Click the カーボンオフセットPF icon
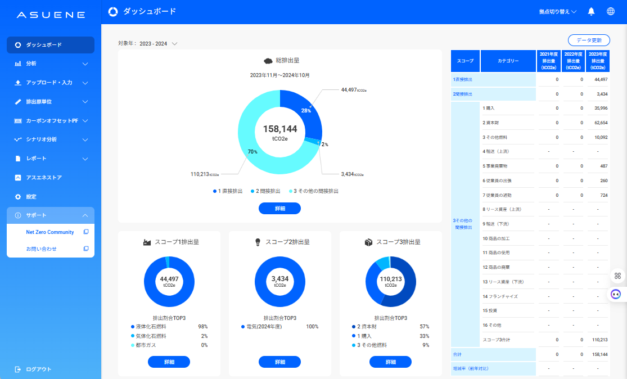627x379 pixels. pos(17,121)
